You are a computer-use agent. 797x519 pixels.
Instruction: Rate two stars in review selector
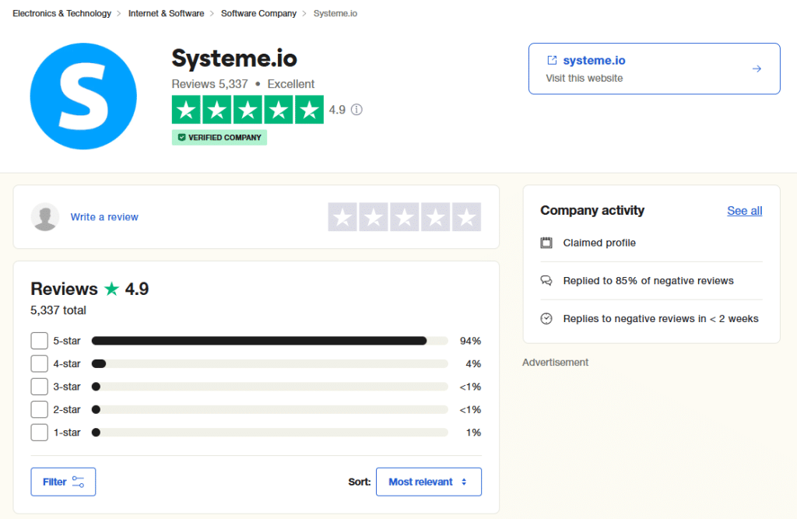(374, 217)
